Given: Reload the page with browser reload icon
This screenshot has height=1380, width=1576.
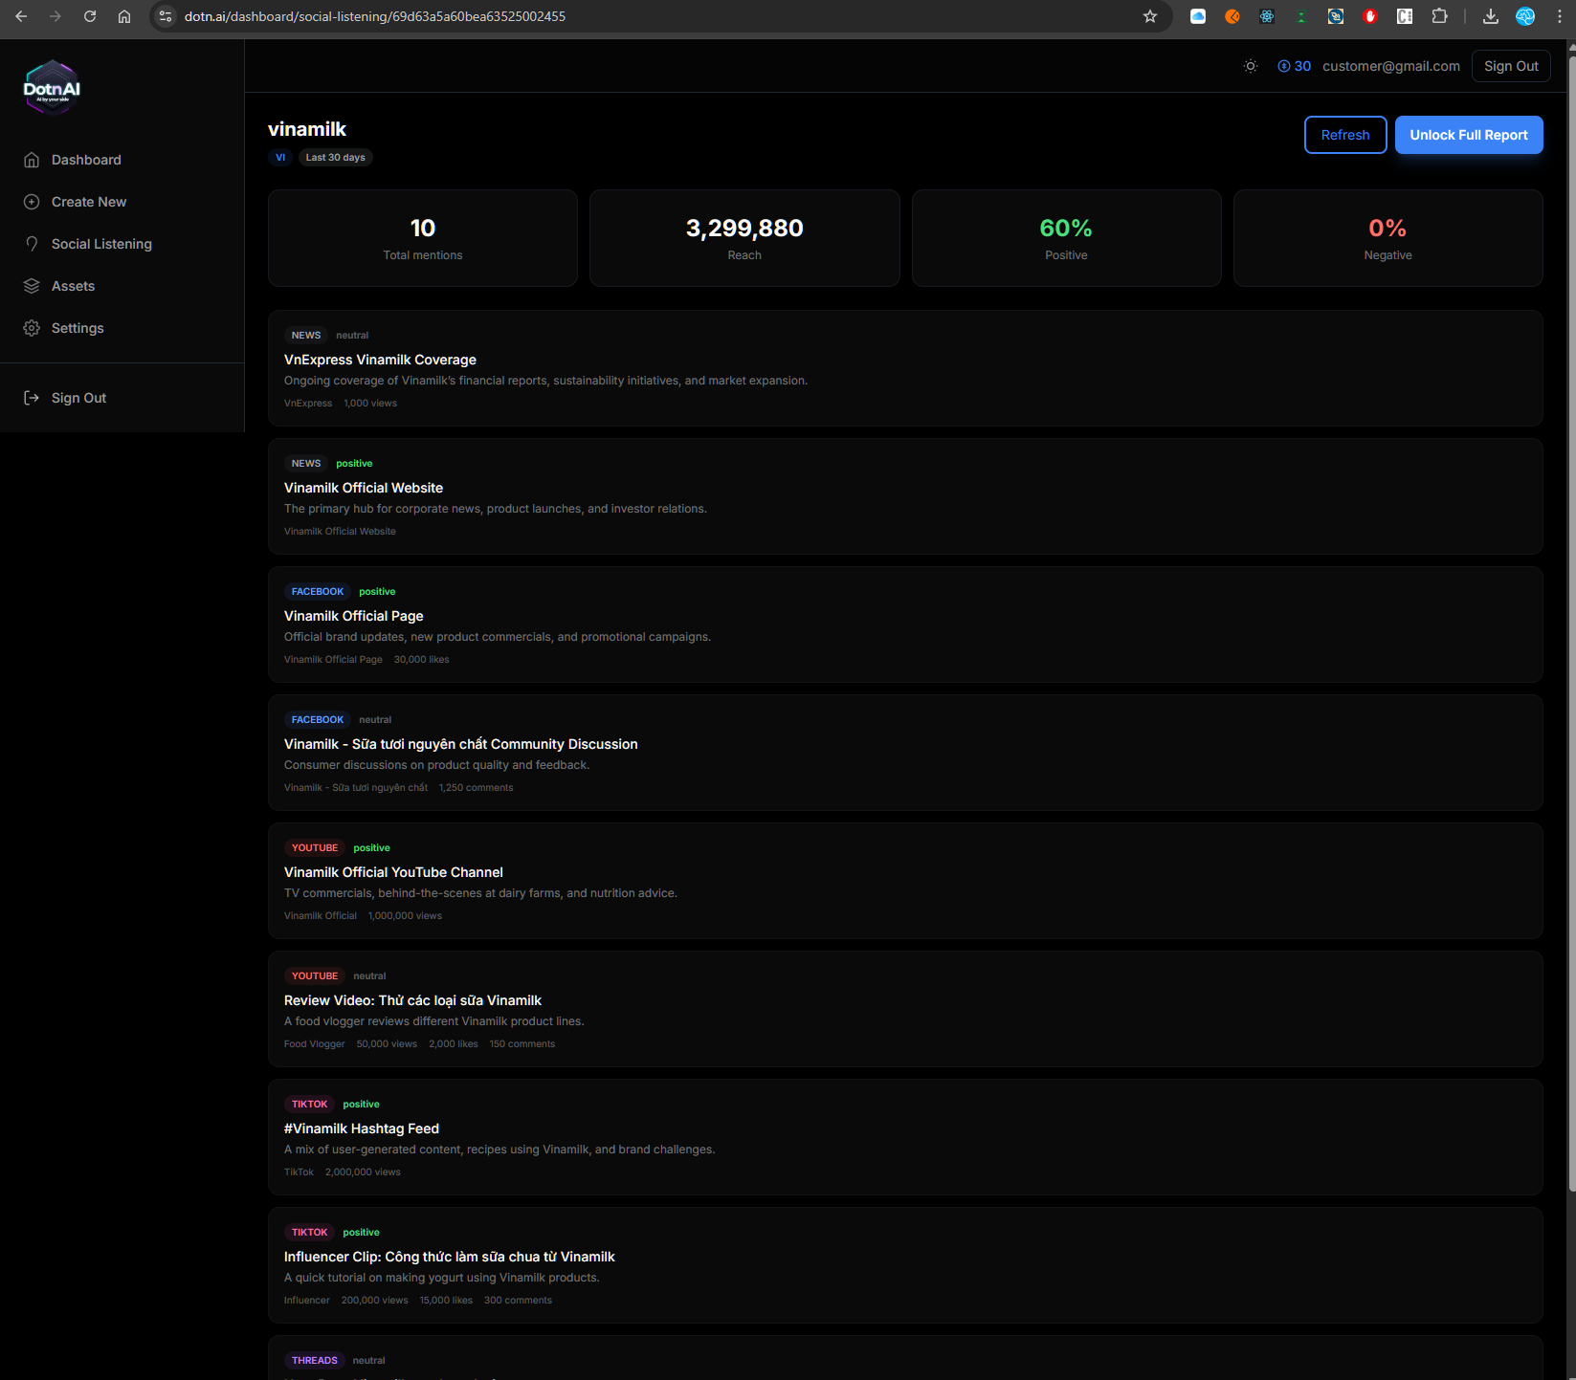Looking at the screenshot, I should pyautogui.click(x=90, y=16).
